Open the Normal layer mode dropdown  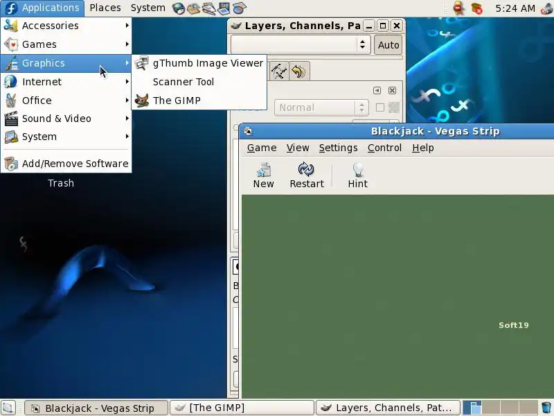[321, 107]
